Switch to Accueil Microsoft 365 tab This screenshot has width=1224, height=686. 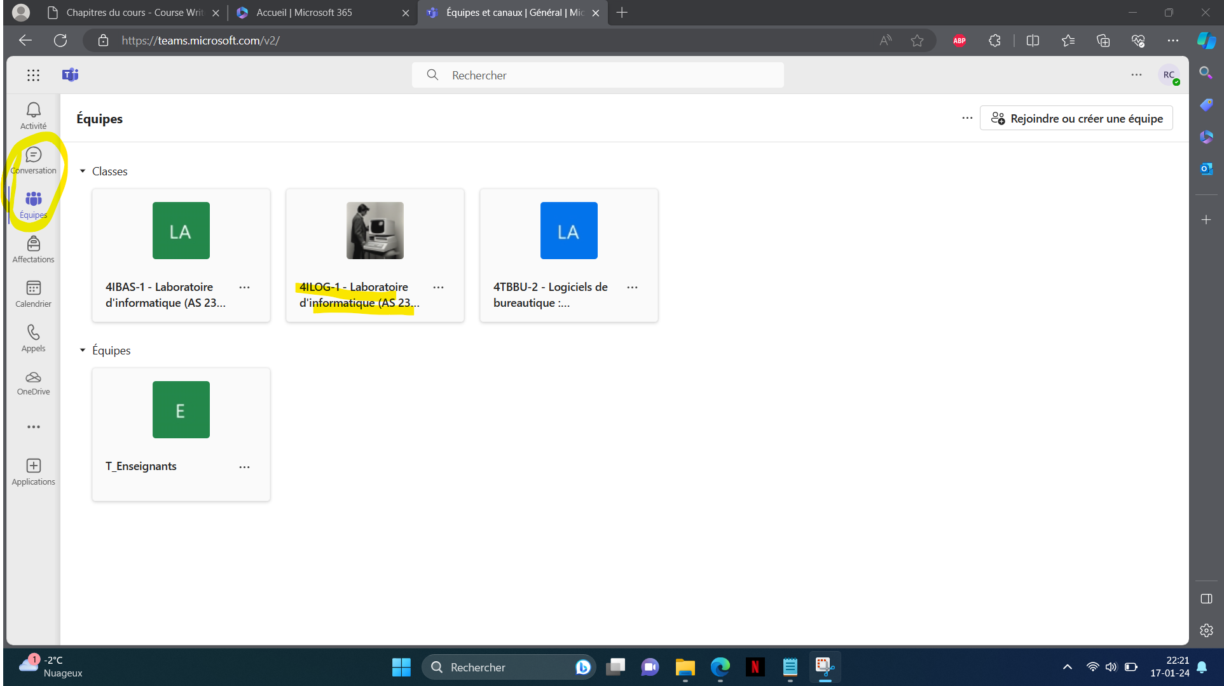click(x=322, y=13)
